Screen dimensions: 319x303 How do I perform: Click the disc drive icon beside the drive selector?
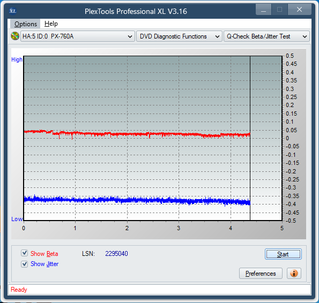tap(15, 36)
